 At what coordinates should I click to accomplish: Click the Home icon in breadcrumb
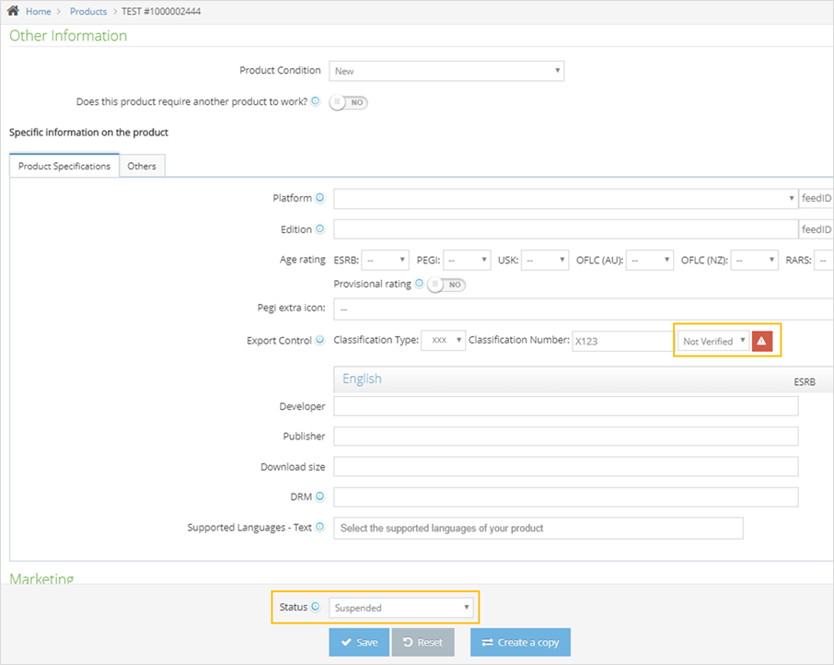click(14, 11)
